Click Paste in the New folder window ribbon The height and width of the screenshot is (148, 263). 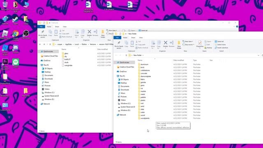(x=132, y=44)
